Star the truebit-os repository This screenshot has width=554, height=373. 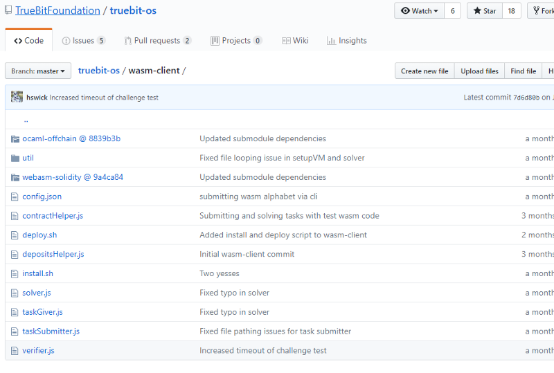[x=485, y=11]
